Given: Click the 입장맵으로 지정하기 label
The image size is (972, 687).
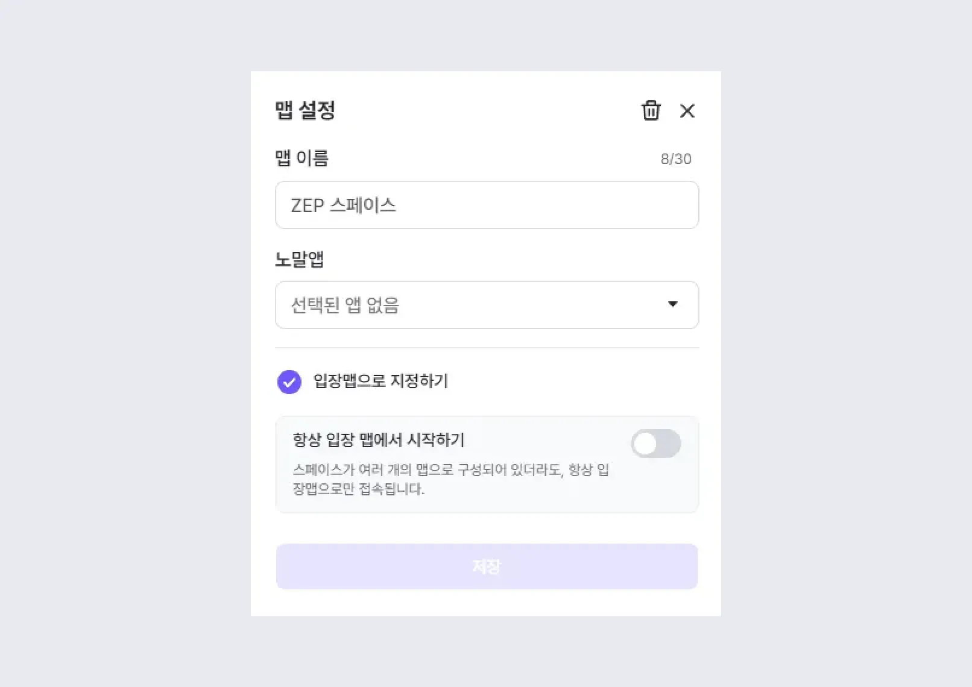Looking at the screenshot, I should (380, 381).
